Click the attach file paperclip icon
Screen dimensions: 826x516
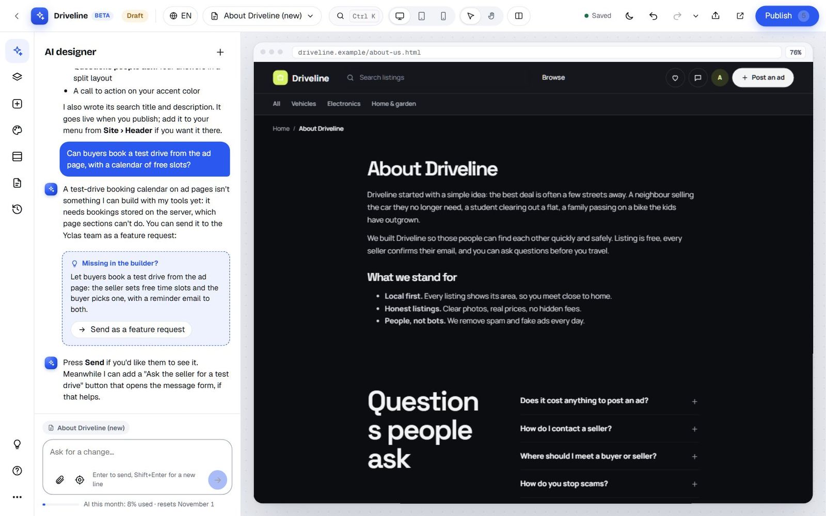(60, 480)
